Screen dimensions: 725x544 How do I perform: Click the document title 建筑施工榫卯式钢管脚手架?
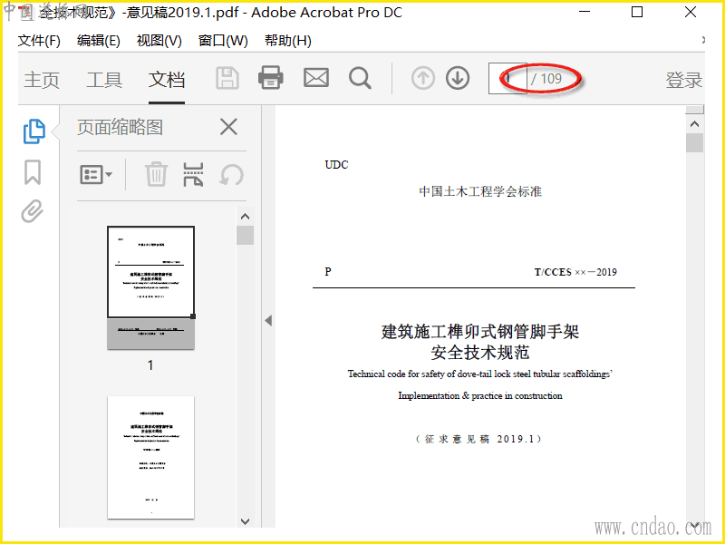(x=480, y=331)
